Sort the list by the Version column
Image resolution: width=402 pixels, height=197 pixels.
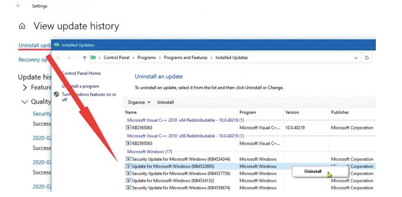tap(292, 112)
